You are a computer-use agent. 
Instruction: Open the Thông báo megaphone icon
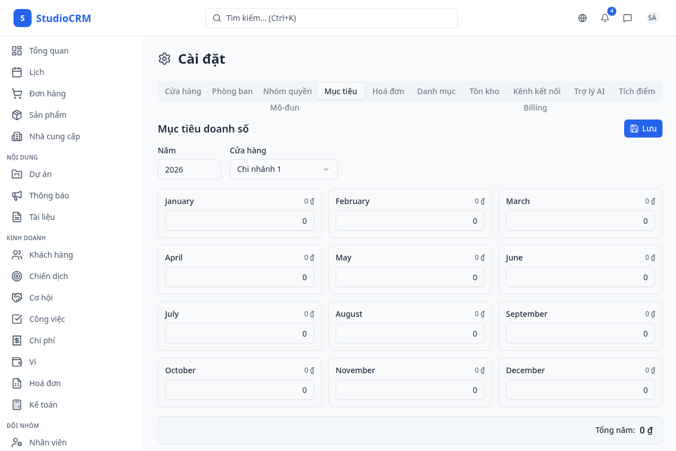pos(17,196)
